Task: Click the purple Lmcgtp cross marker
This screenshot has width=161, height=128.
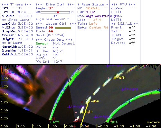Action: 69,107
